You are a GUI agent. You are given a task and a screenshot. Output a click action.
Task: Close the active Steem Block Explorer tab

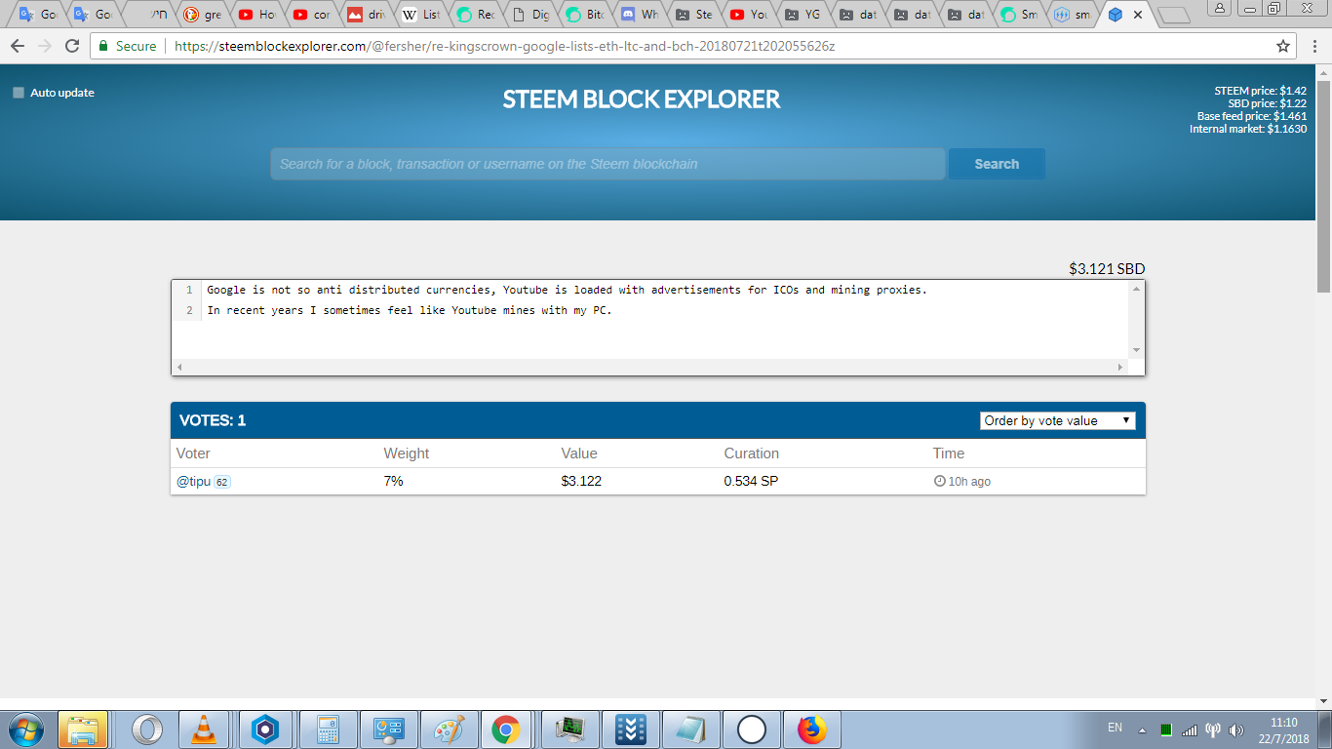click(1138, 15)
